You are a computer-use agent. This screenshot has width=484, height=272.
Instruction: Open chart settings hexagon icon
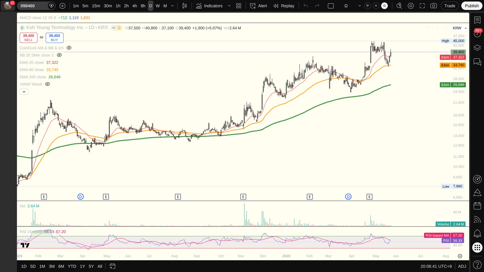point(411,6)
